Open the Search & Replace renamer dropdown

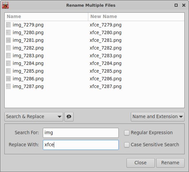[34, 117]
